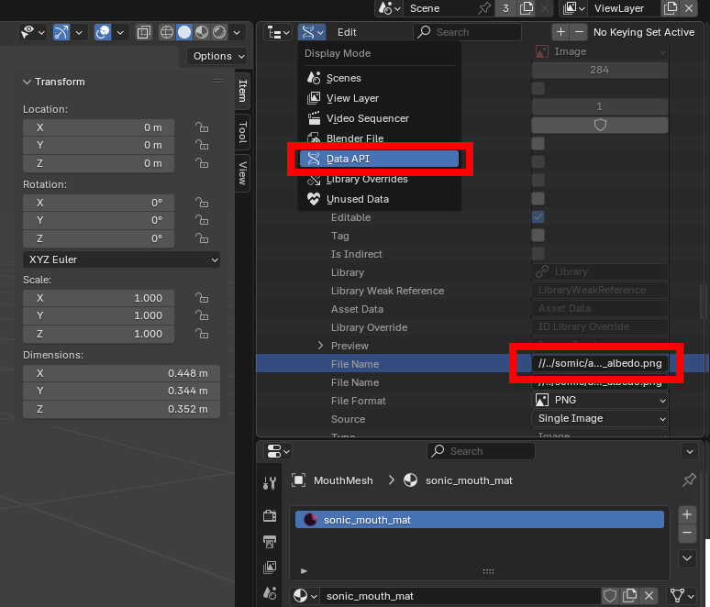The height and width of the screenshot is (607, 710).
Task: Unlink sonic_mouth_mat with the X icon
Action: [649, 596]
